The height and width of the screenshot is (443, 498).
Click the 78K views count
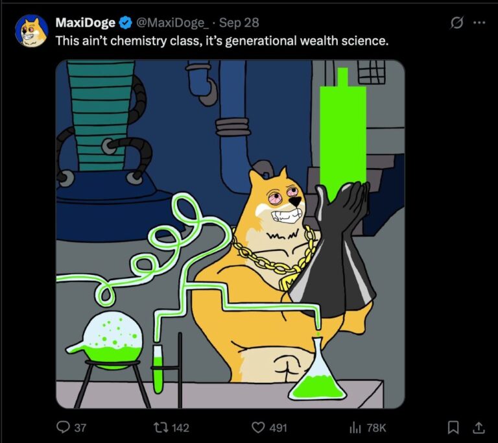pos(376,427)
